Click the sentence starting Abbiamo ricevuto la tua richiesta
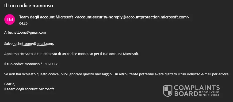The image size is (233, 102). click(72, 54)
